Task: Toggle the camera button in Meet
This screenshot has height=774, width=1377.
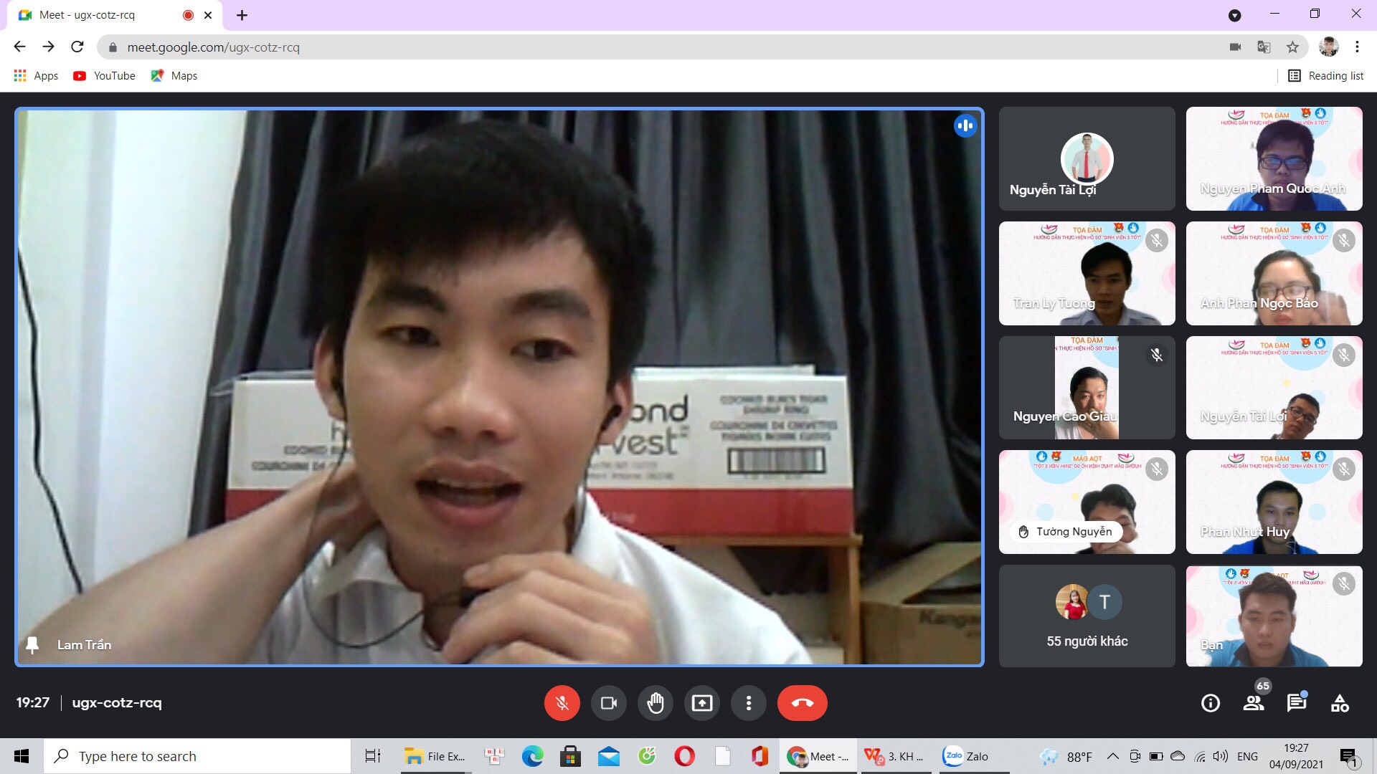Action: 608,703
